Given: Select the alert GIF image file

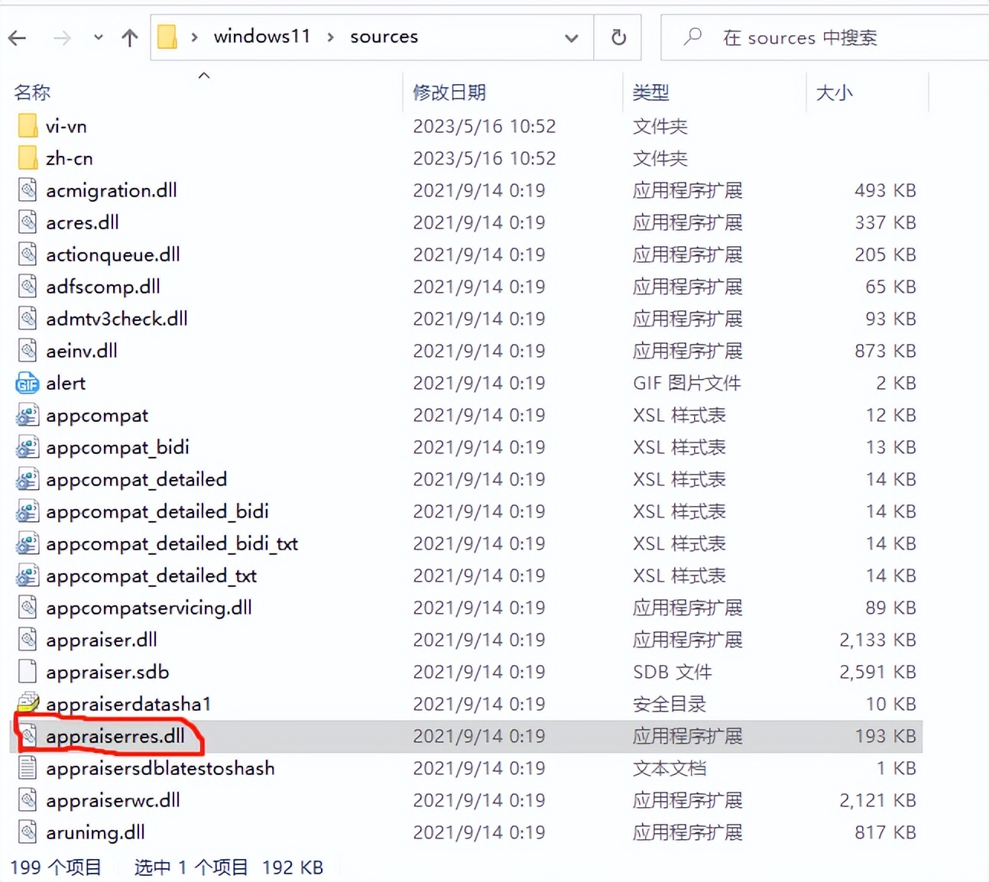Looking at the screenshot, I should [66, 383].
